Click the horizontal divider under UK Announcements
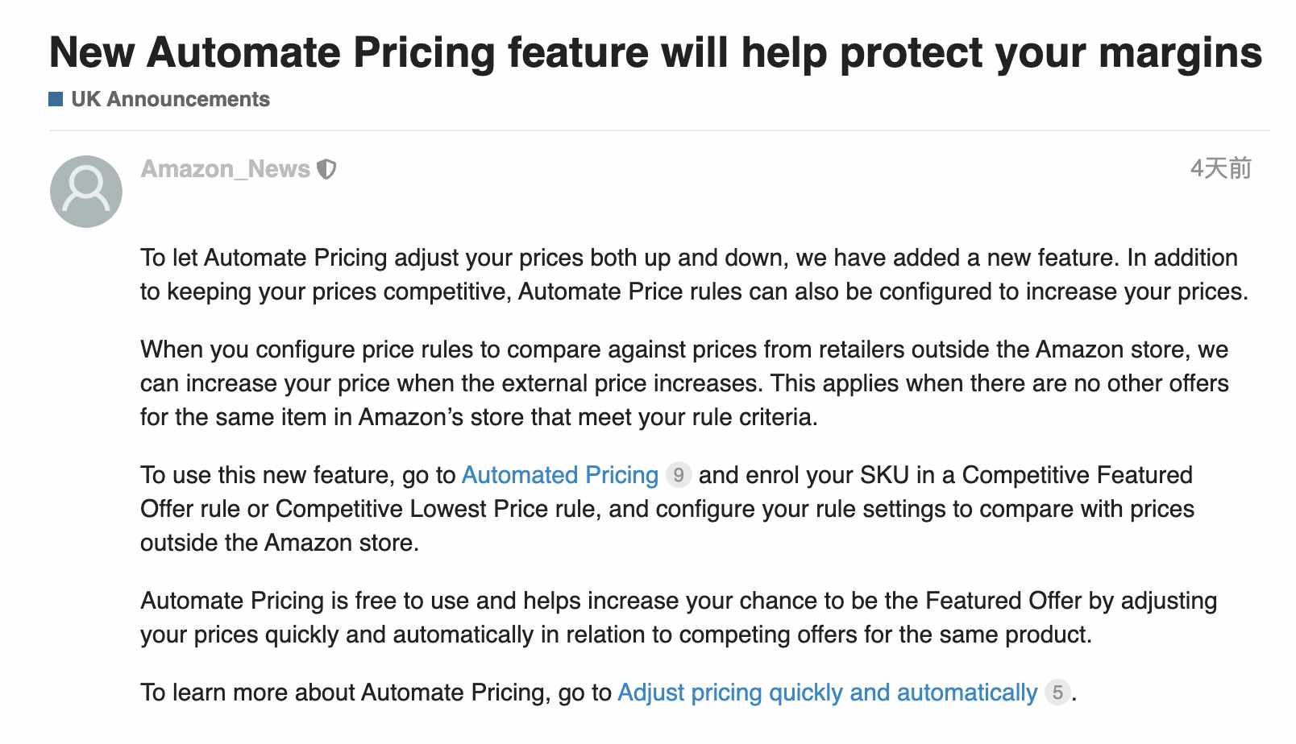Image resolution: width=1296 pixels, height=744 pixels. coord(659,130)
